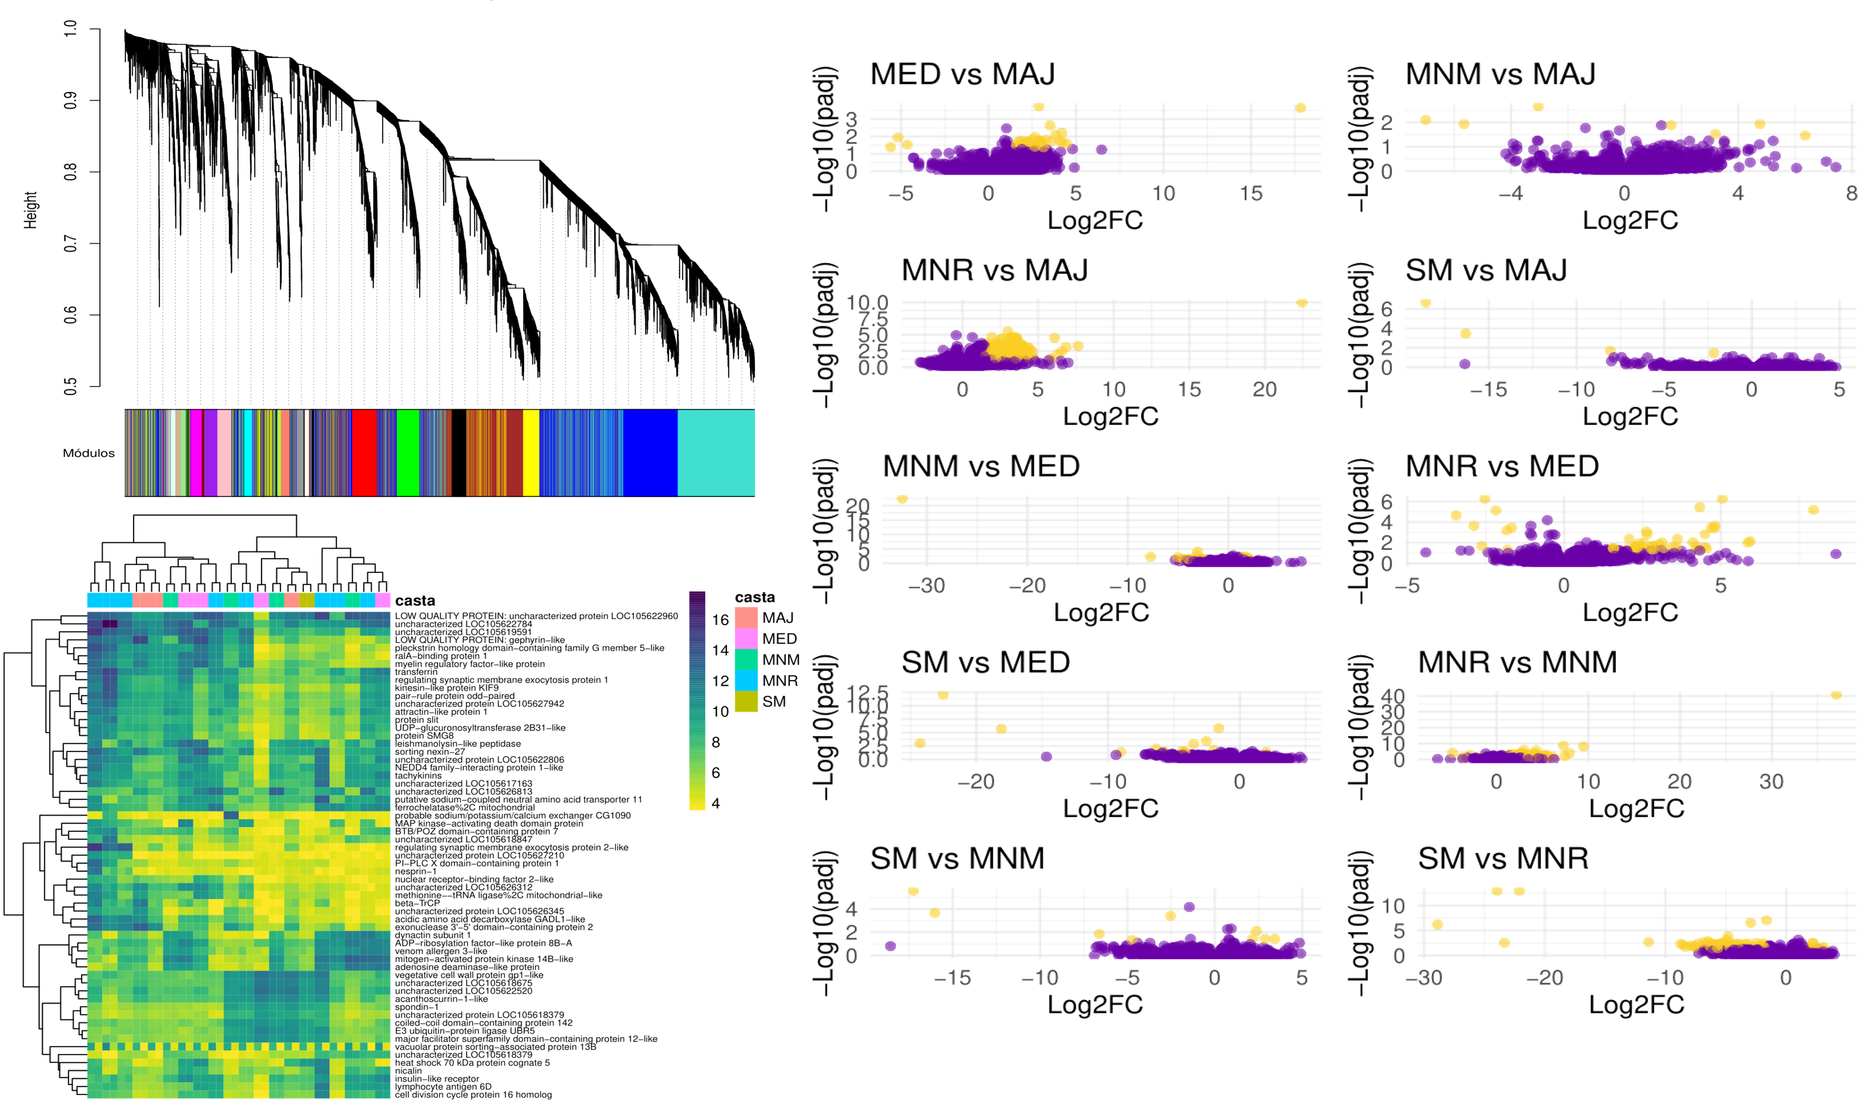Click the yellow module block in Módulos bar
The width and height of the screenshot is (1870, 1106).
(531, 452)
